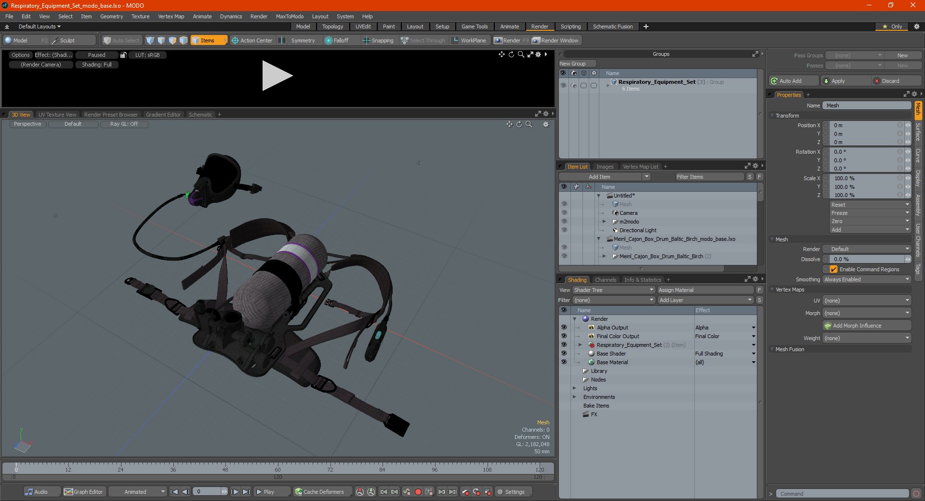The width and height of the screenshot is (925, 501).
Task: Open the Texture menu
Action: point(140,16)
